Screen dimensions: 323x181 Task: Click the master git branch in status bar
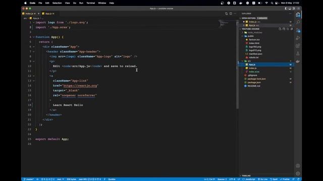(x=29, y=179)
